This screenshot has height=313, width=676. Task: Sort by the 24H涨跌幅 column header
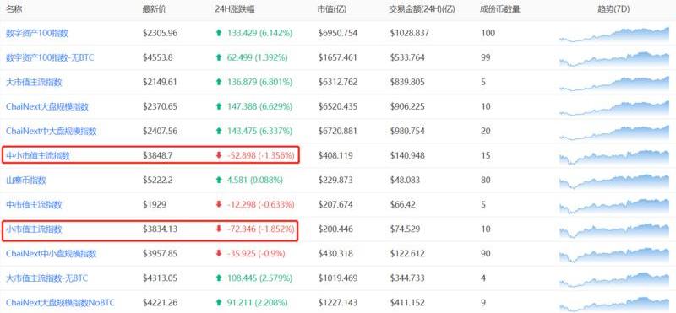(x=235, y=9)
